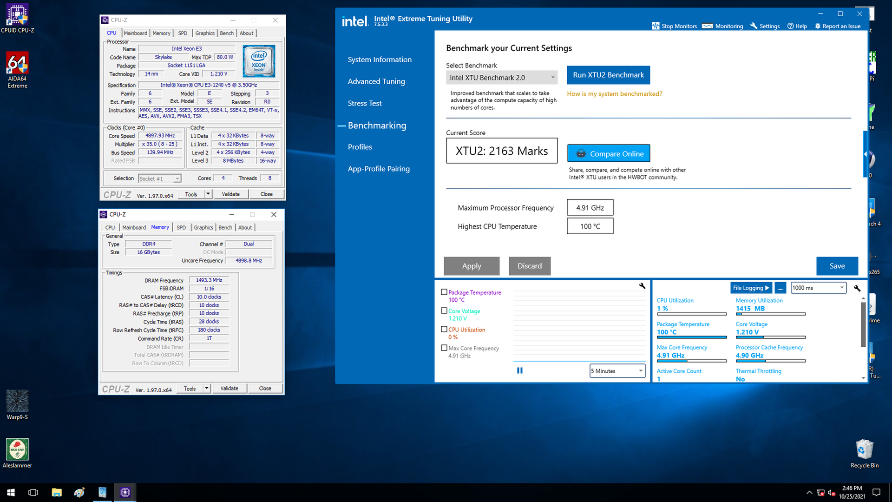This screenshot has width=892, height=502.
Task: Click the Package Temperature meter bar
Action: (x=692, y=337)
